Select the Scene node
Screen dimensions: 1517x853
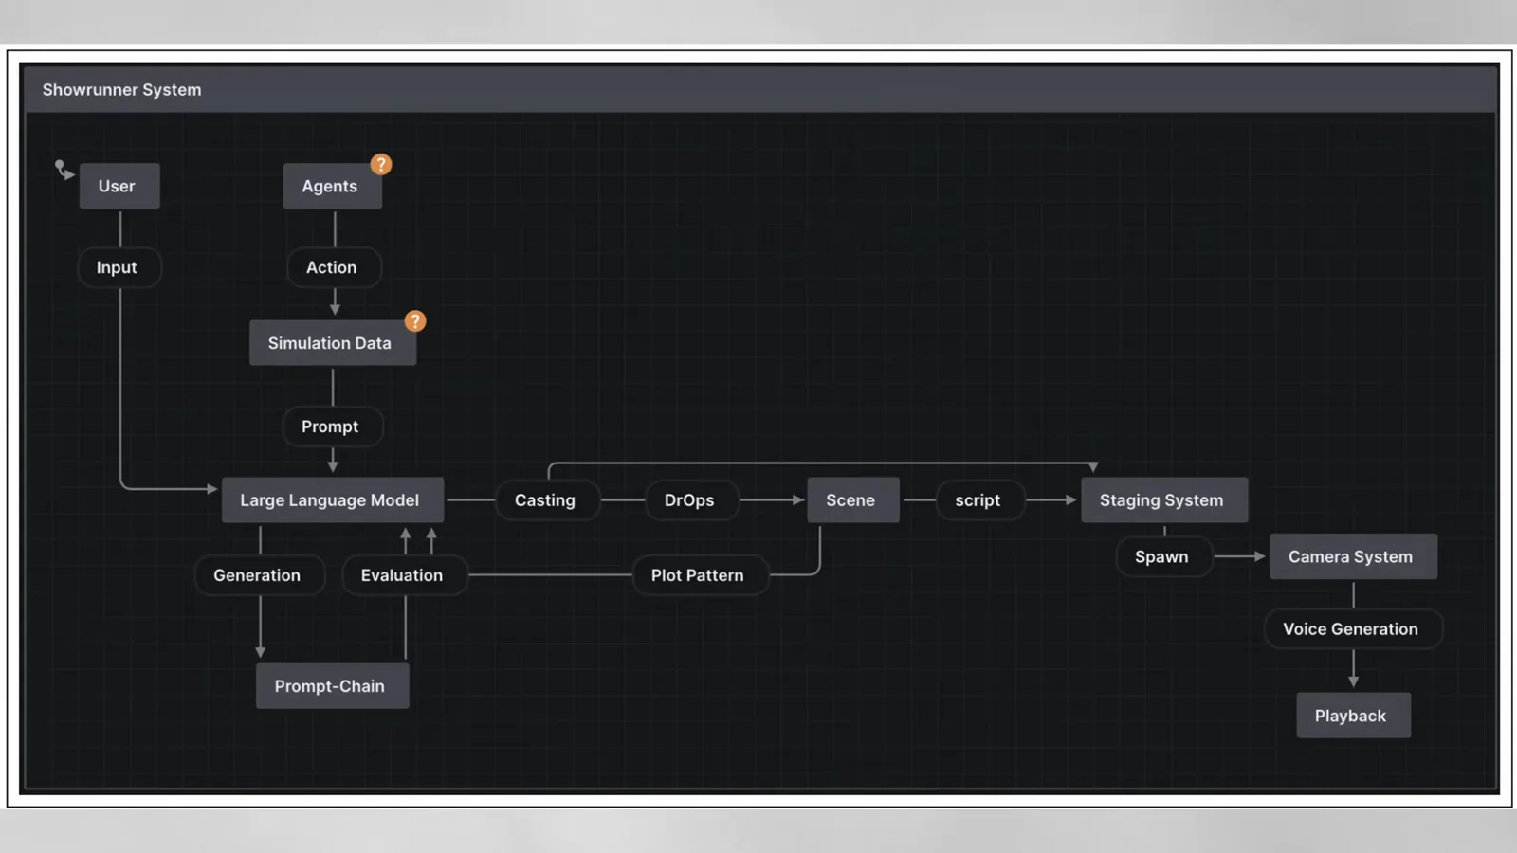[x=853, y=499]
